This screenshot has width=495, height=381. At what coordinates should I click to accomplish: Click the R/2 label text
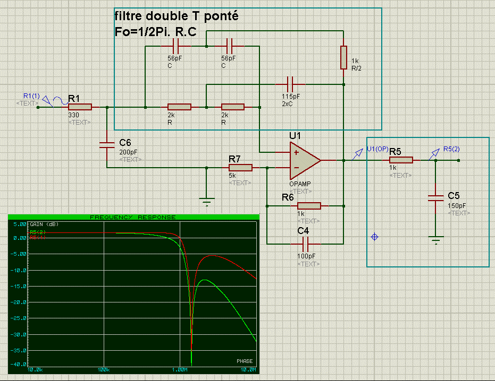[356, 68]
